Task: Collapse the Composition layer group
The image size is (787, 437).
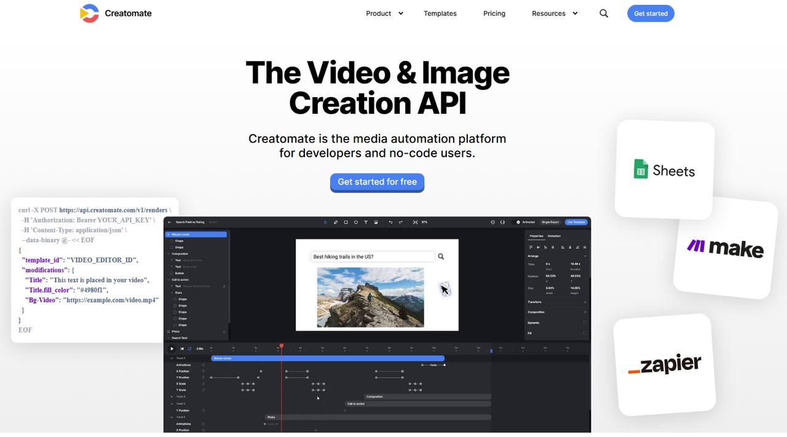Action: (168, 254)
